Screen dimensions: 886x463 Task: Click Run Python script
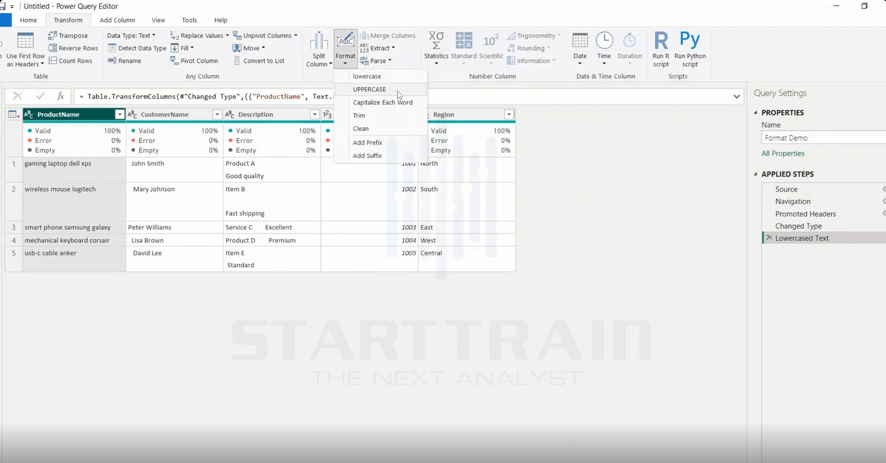click(690, 50)
